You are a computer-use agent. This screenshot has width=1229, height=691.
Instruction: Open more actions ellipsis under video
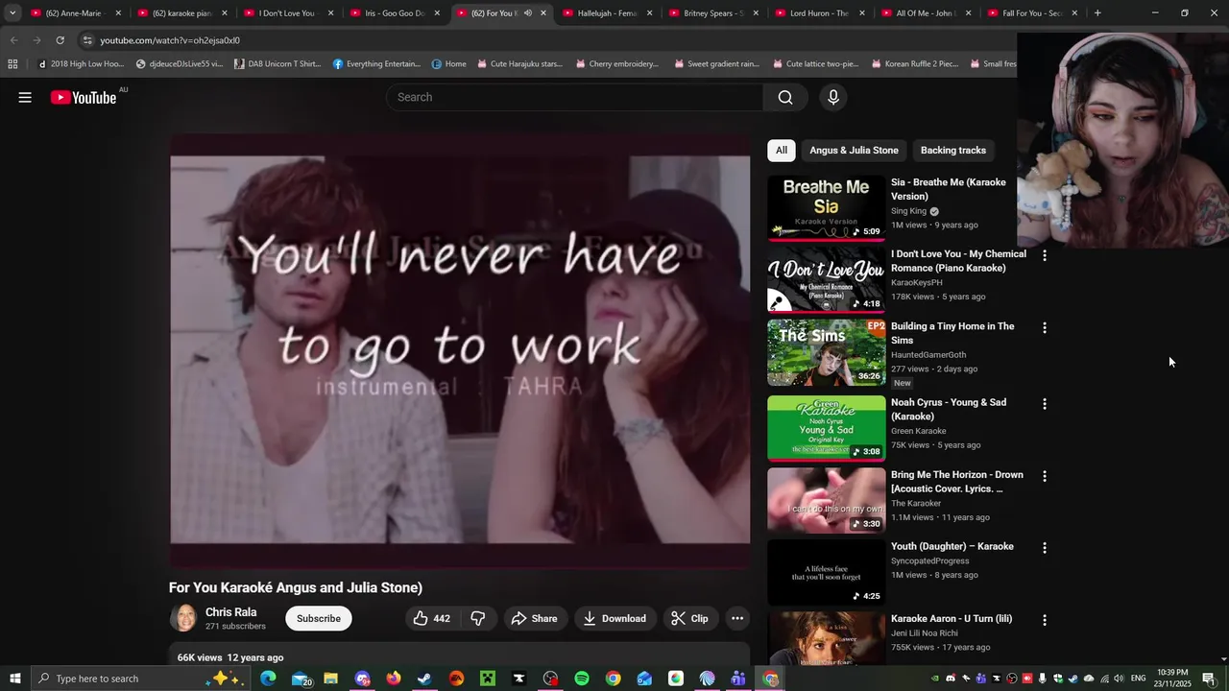point(737,618)
